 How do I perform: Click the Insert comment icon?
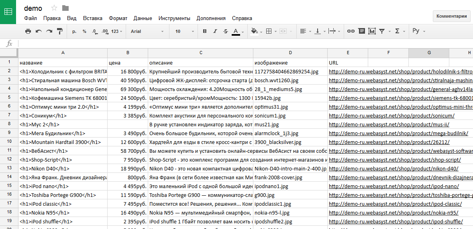361,31
